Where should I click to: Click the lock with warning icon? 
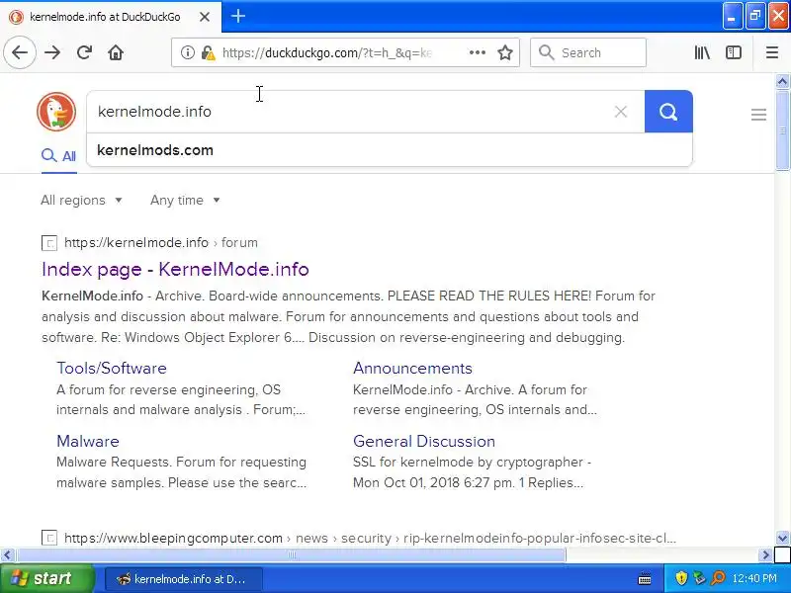pos(208,52)
